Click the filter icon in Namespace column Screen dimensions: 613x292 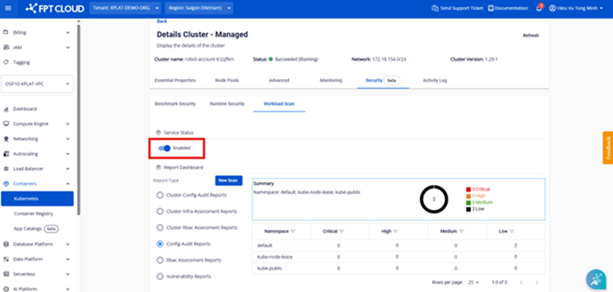(293, 231)
